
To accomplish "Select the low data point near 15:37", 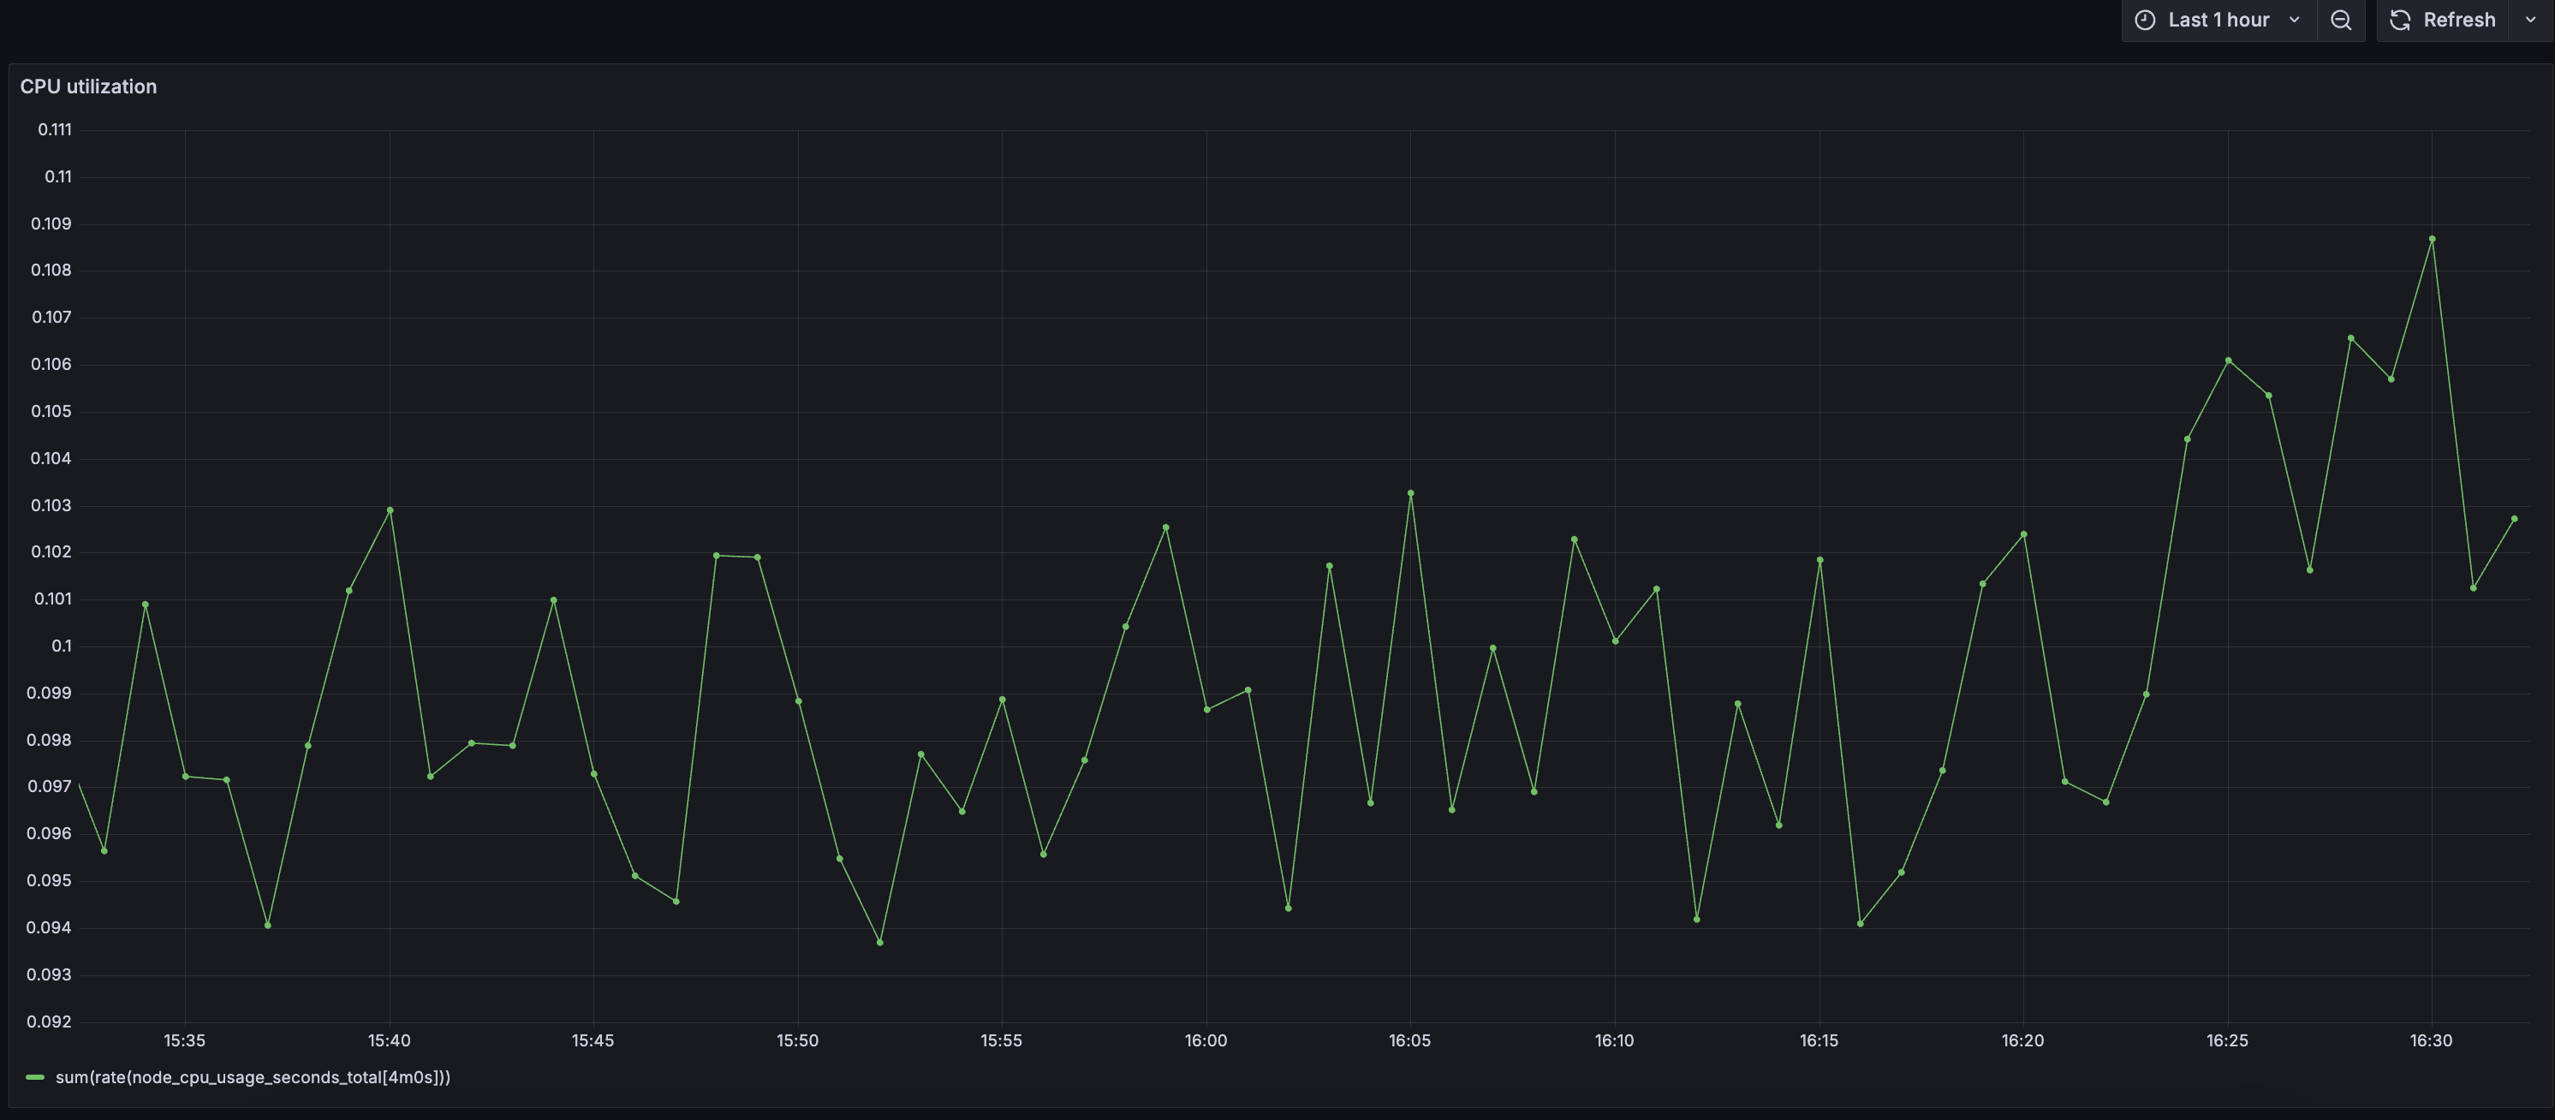I will [267, 925].
